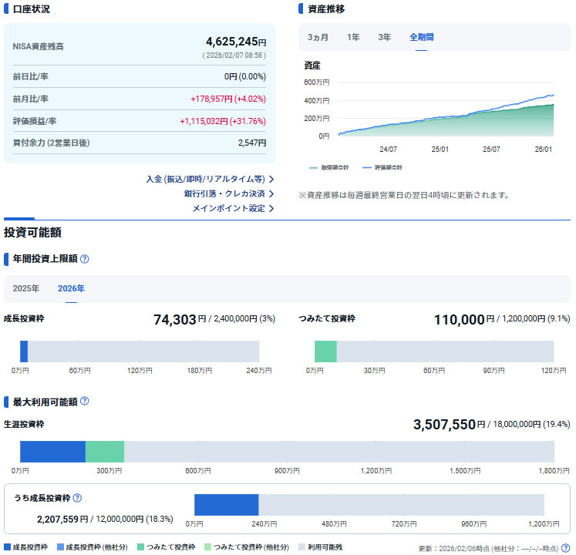Click help icon beside 最大利用可能額
The image size is (576, 555).
pos(85,402)
